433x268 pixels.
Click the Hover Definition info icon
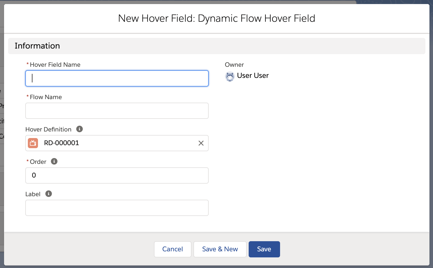coord(80,129)
